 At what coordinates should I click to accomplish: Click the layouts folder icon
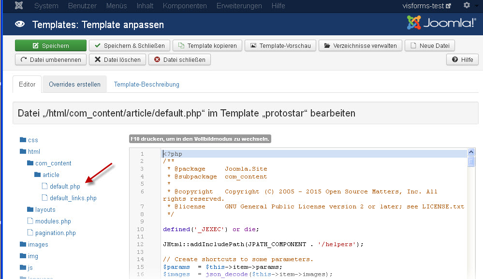pyautogui.click(x=30, y=209)
